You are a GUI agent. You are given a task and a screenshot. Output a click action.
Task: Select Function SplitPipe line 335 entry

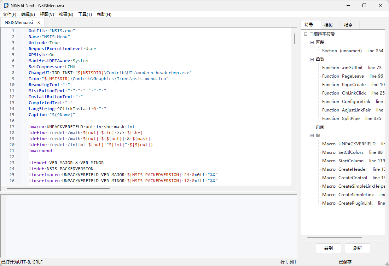[x=352, y=119]
